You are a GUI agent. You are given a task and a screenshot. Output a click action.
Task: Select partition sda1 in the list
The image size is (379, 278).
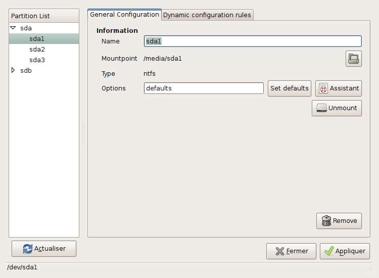point(44,39)
